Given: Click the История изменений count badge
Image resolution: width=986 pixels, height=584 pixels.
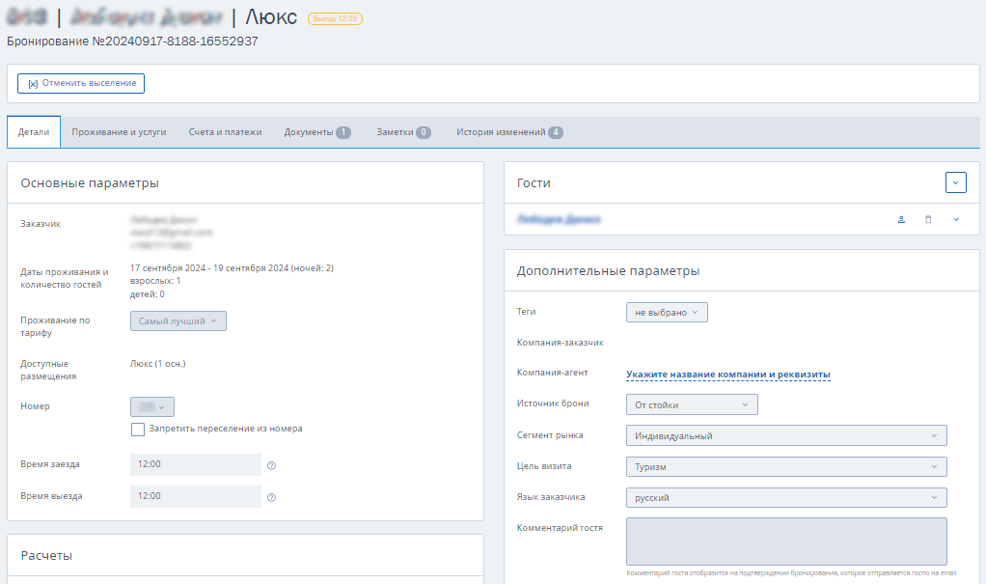Looking at the screenshot, I should click(x=556, y=132).
